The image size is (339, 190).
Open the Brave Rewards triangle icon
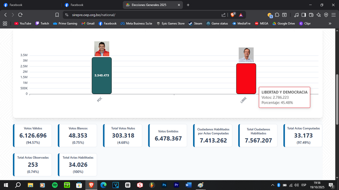(x=241, y=15)
